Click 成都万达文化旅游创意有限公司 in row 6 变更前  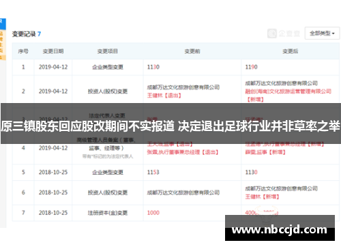pos(183,192)
